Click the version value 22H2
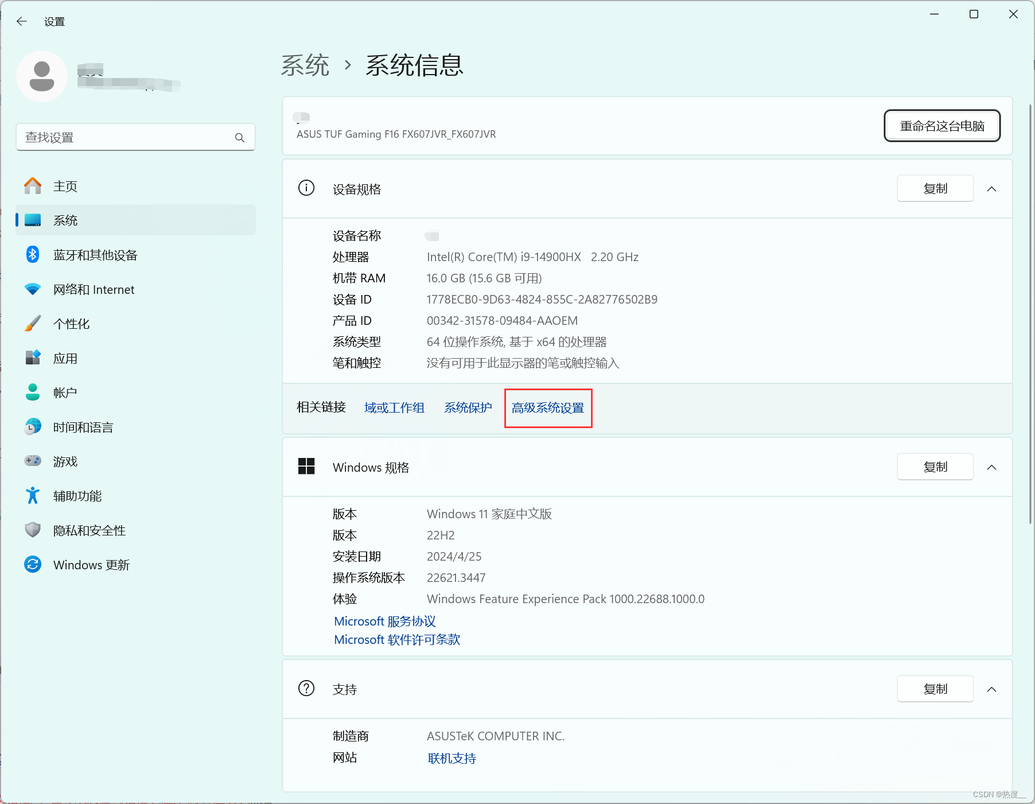Viewport: 1035px width, 804px height. point(441,535)
